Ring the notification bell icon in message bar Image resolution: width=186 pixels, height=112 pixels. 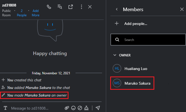click(86, 108)
